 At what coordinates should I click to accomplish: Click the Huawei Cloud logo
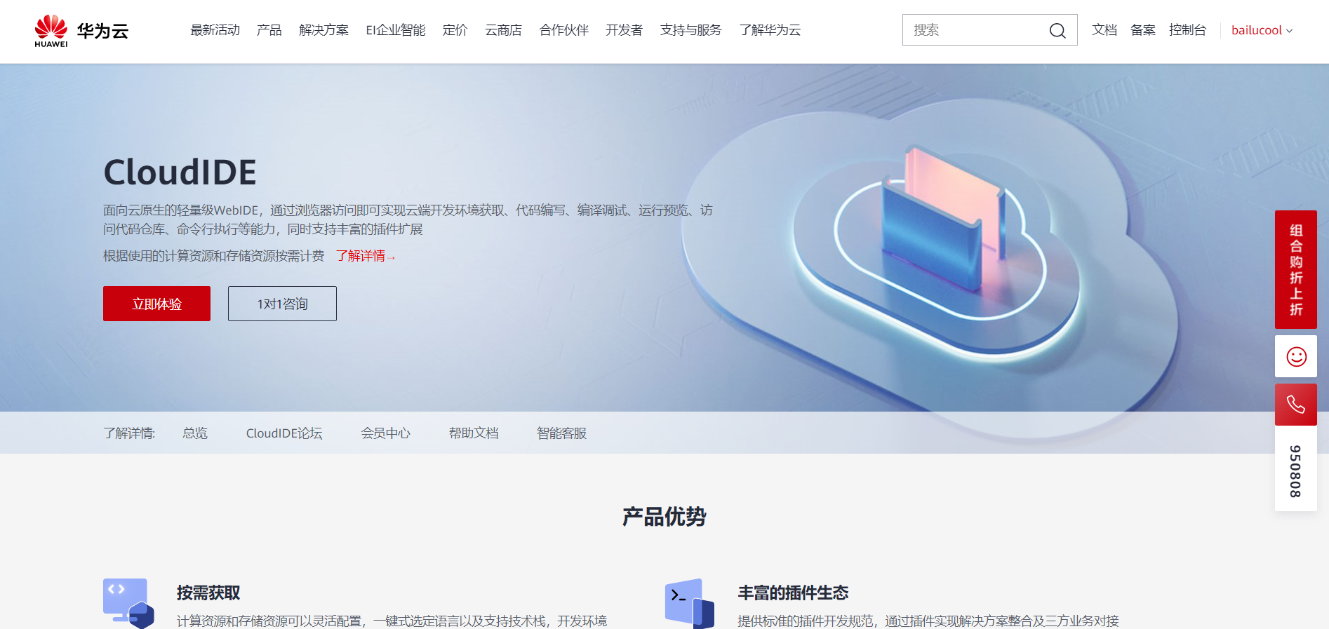coord(81,31)
